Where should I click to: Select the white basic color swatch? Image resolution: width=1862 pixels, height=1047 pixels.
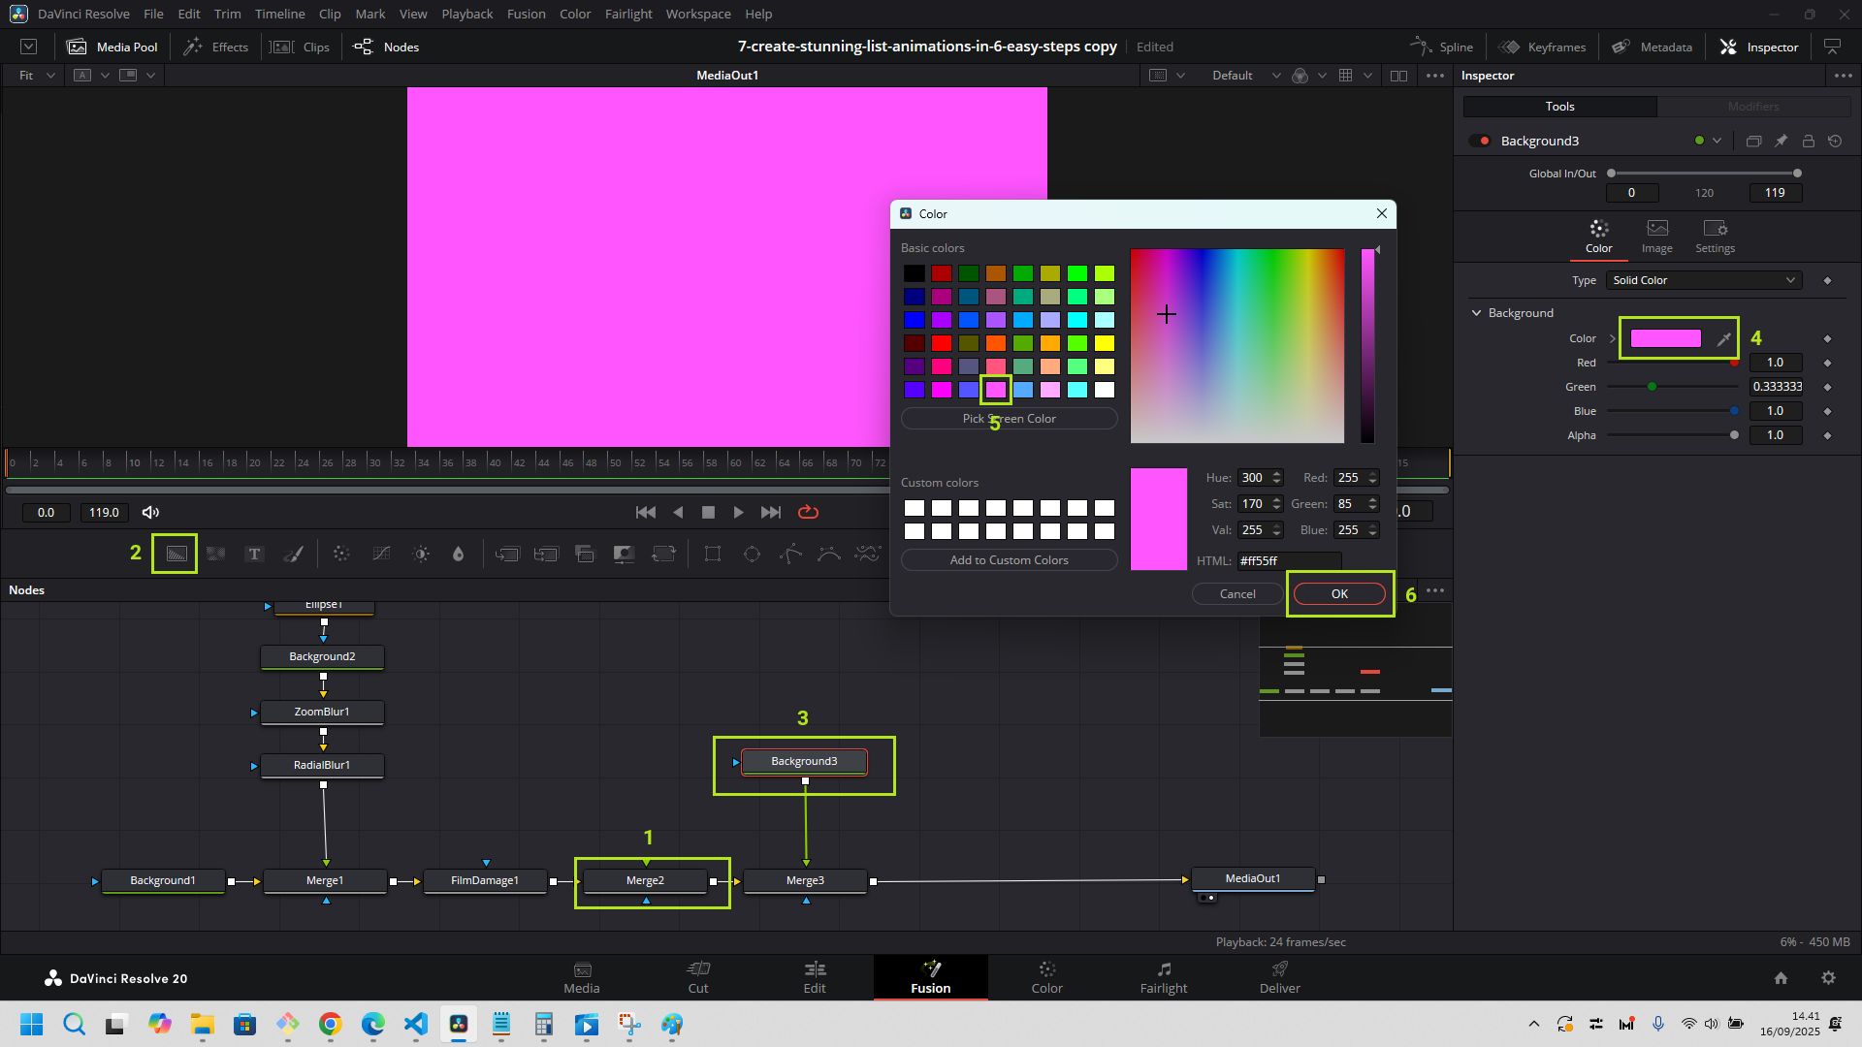[x=1104, y=390]
